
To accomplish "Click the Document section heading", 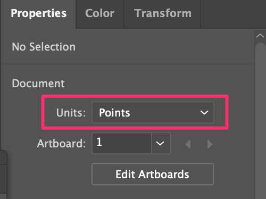I will (x=38, y=84).
